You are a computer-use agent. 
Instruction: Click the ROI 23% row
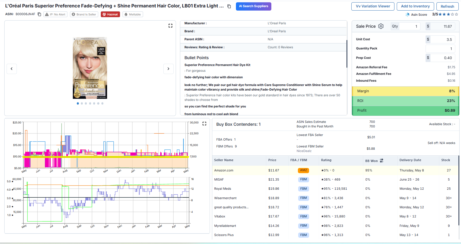coord(406,101)
